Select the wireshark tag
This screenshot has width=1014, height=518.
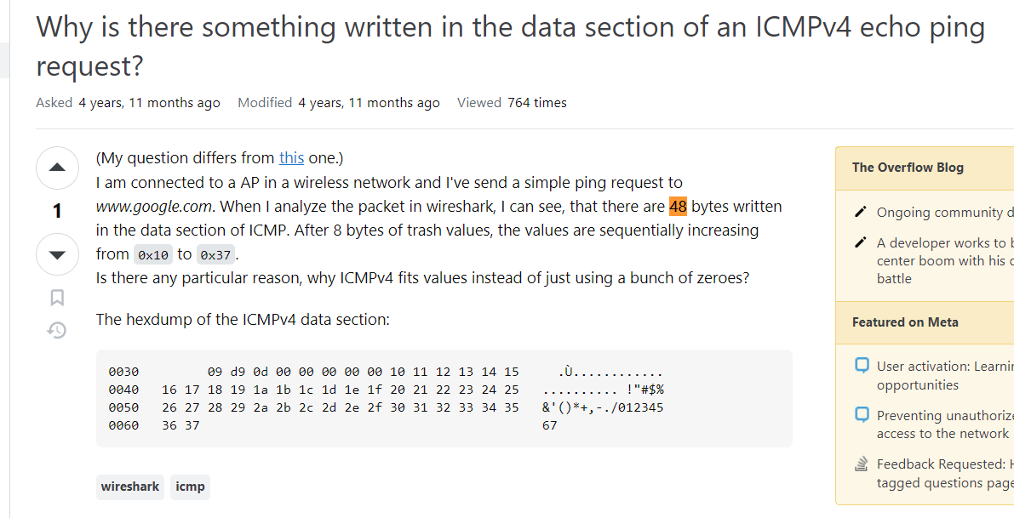pos(129,487)
